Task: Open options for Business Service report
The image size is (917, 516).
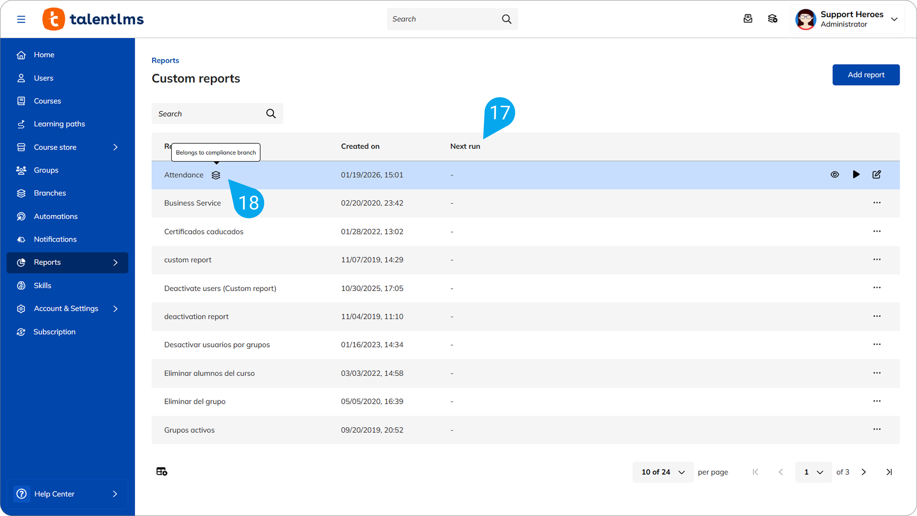Action: pos(877,203)
